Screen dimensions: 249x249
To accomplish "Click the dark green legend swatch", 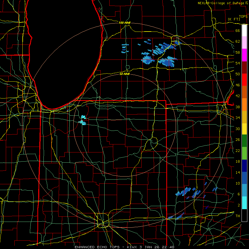I will [x=244, y=141].
